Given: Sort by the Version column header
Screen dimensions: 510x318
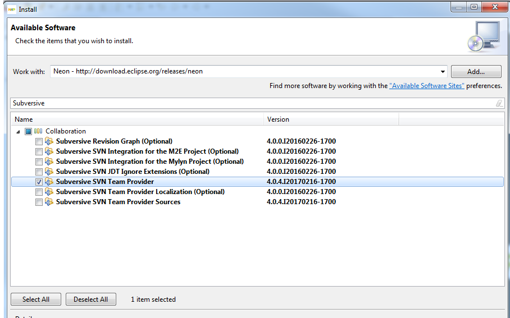Looking at the screenshot, I should [x=331, y=119].
